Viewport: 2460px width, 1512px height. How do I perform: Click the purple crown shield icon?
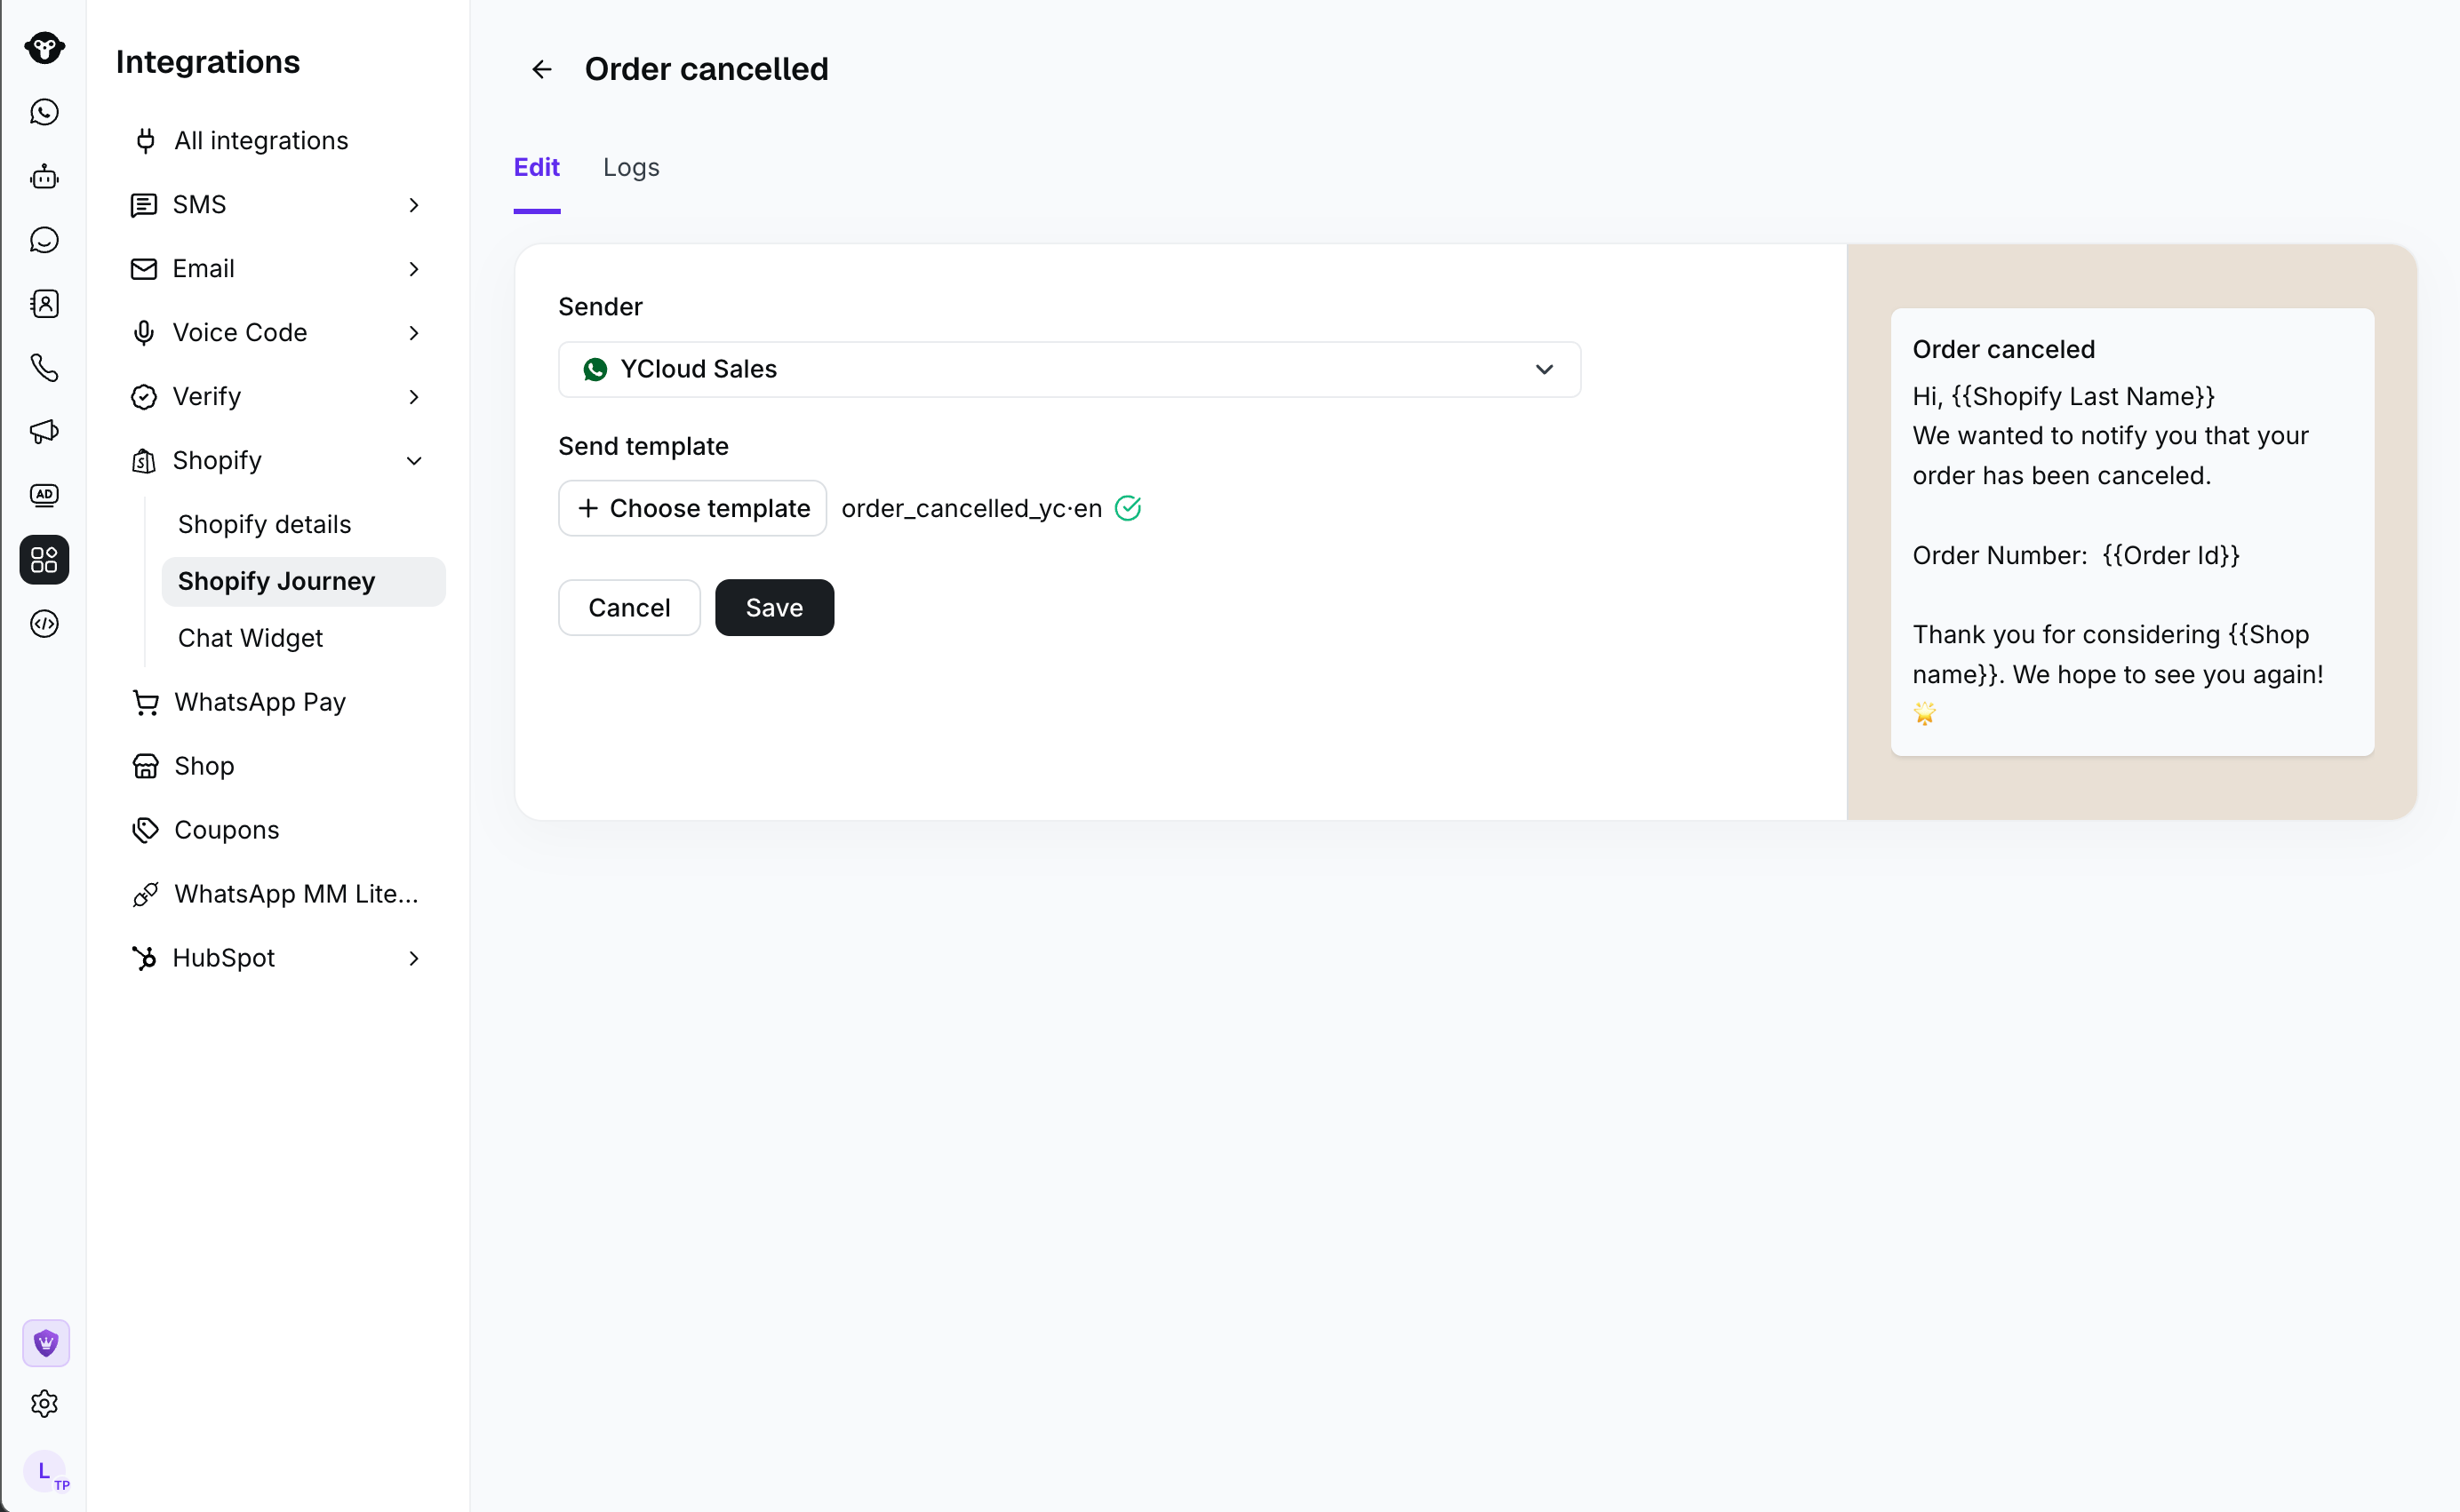[x=46, y=1343]
